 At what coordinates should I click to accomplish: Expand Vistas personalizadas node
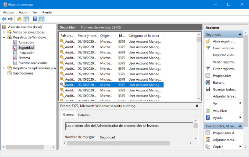point(4,32)
